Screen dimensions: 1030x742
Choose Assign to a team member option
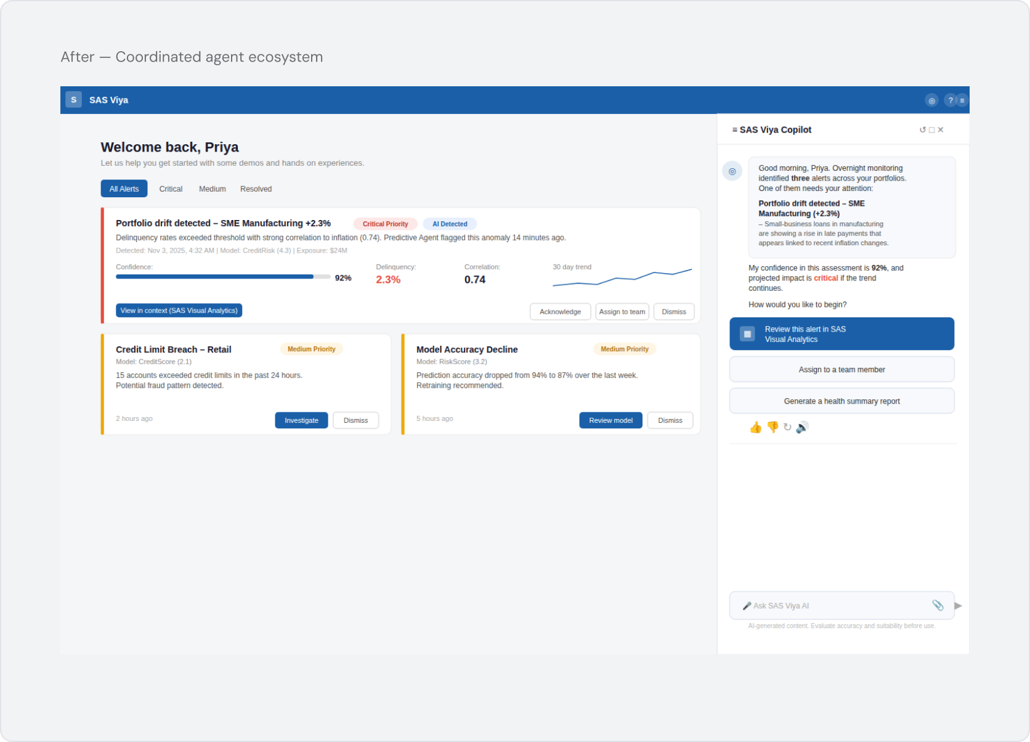point(841,370)
